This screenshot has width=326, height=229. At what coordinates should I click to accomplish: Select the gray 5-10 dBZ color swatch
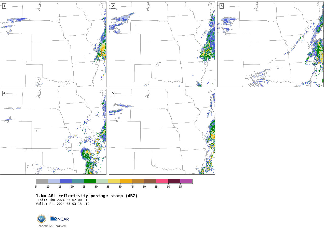tap(42, 181)
